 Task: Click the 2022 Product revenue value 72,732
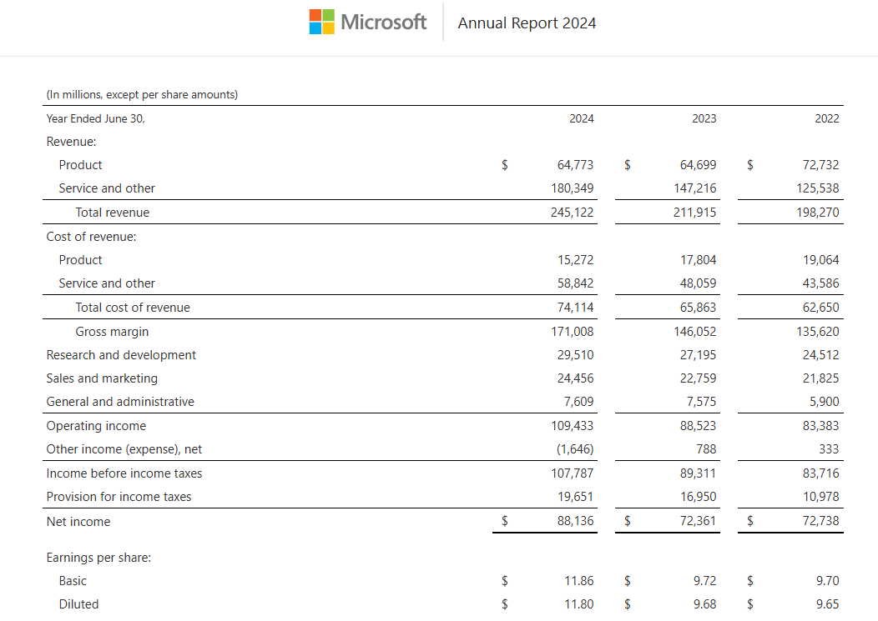pos(821,165)
